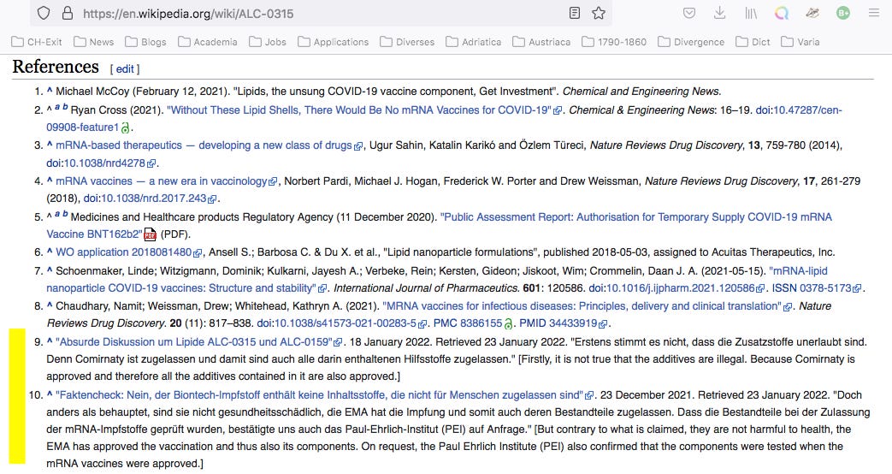Open the Blogs bookmarks folder
The width and height of the screenshot is (892, 474).
tap(145, 42)
